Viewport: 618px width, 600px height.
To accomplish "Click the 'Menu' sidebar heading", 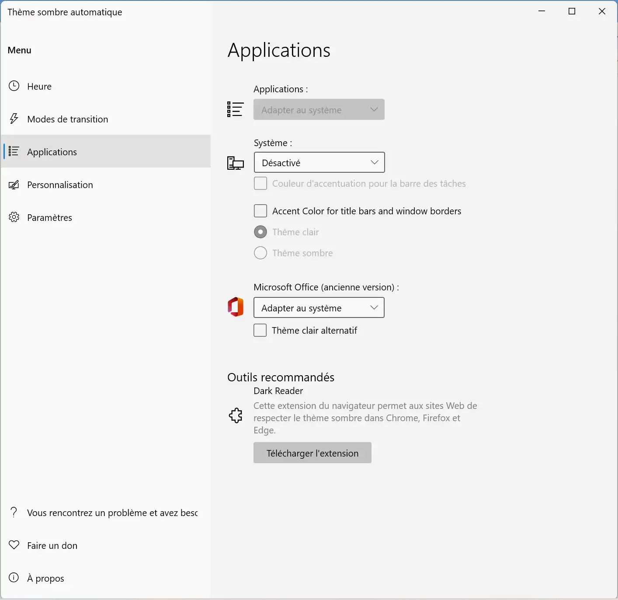I will click(20, 50).
